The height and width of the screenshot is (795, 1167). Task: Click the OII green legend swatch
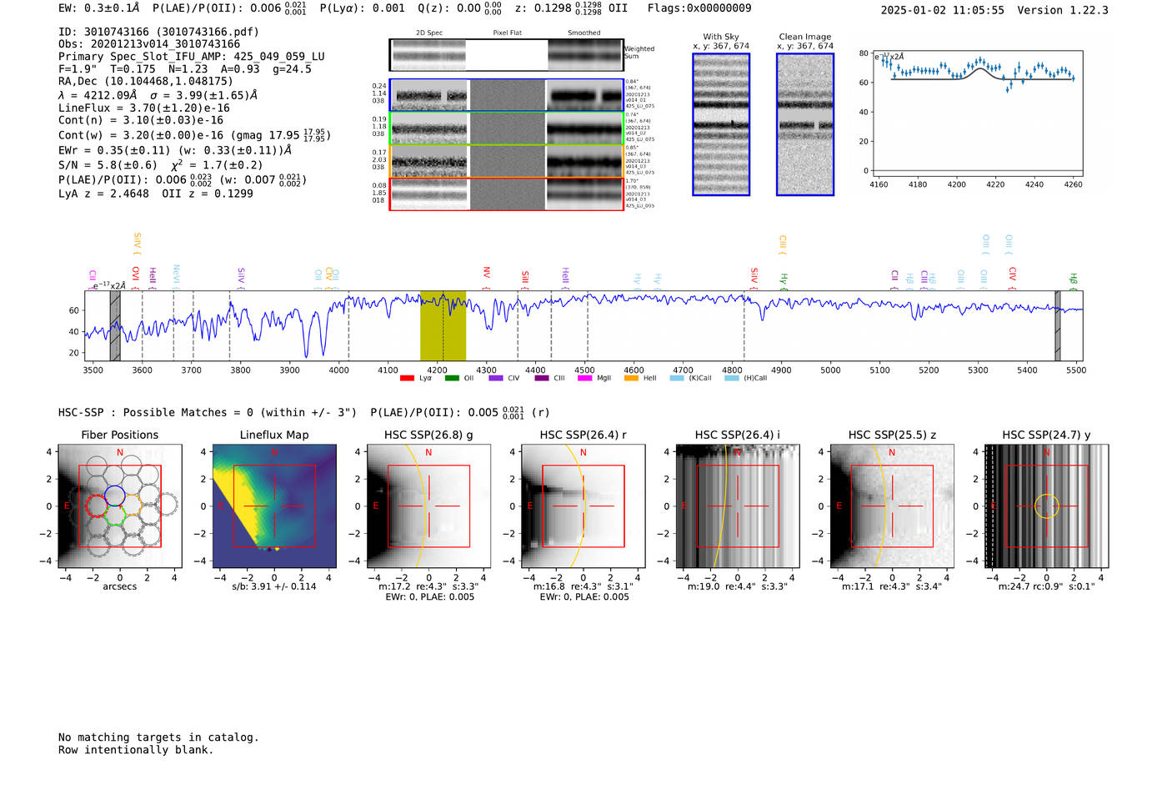452,378
